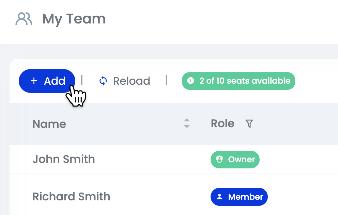
Task: Select the row for John Smith
Action: tap(102, 159)
